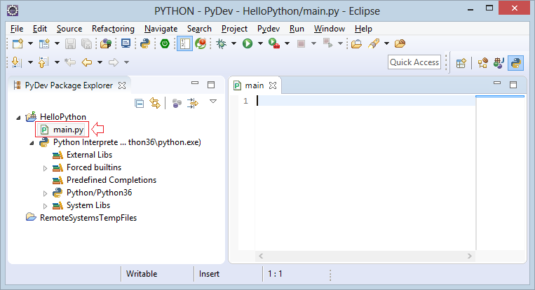This screenshot has height=290, width=535.
Task: Click the second New item toolbar icon
Action: [x=44, y=43]
